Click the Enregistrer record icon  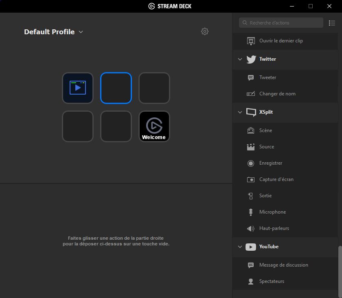[x=251, y=163]
